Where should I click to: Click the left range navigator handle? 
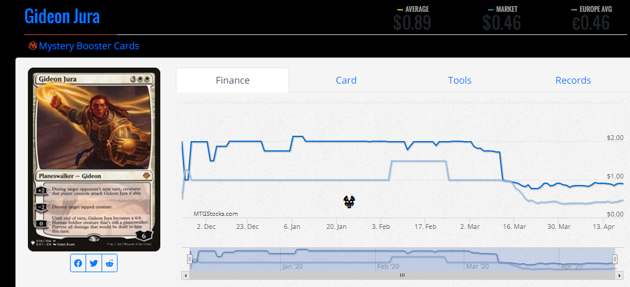[x=189, y=259]
